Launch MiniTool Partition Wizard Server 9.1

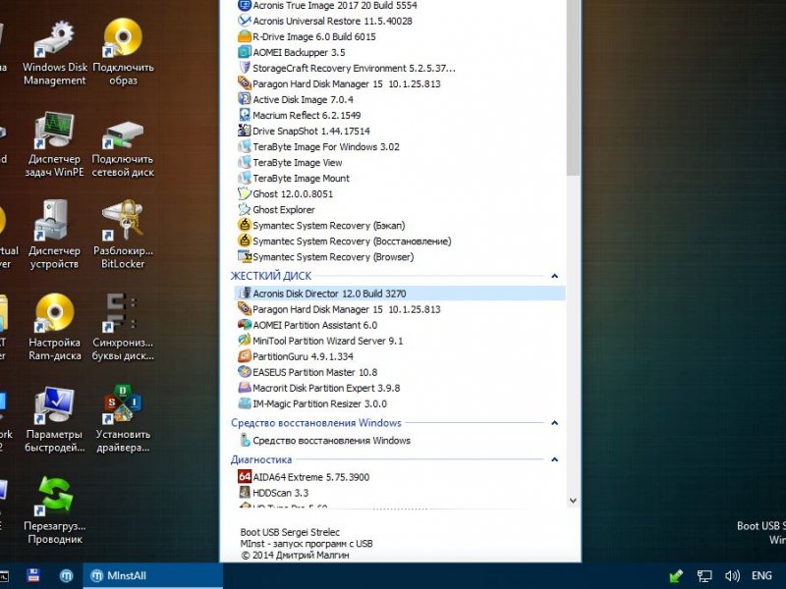click(x=320, y=341)
